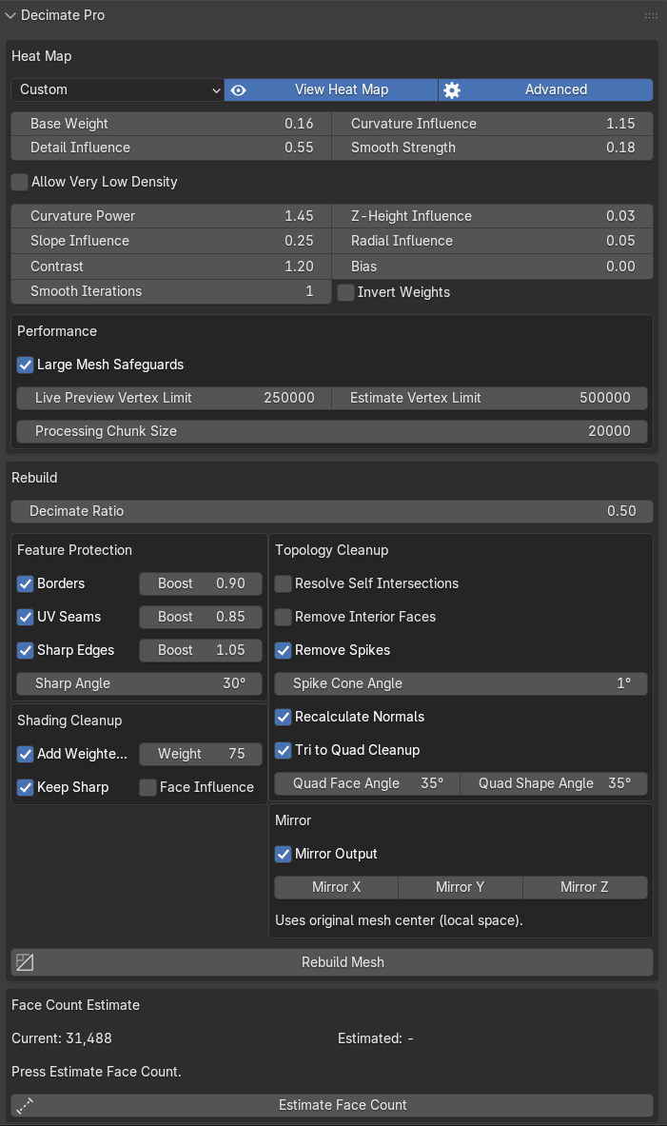Image resolution: width=667 pixels, height=1126 pixels.
Task: Enable Remove Interior Faces
Action: [x=283, y=617]
